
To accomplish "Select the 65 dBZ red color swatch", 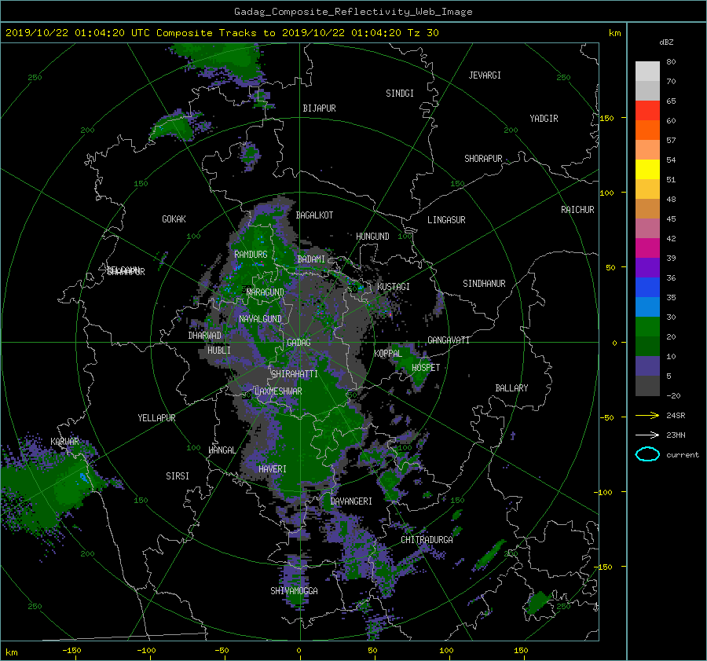I will (647, 111).
